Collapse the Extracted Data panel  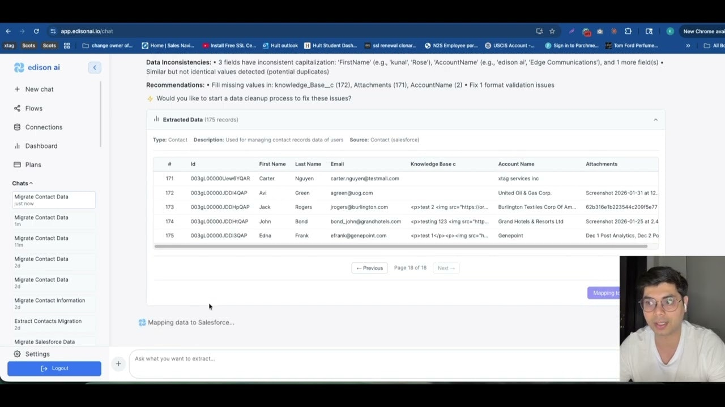[x=655, y=120]
